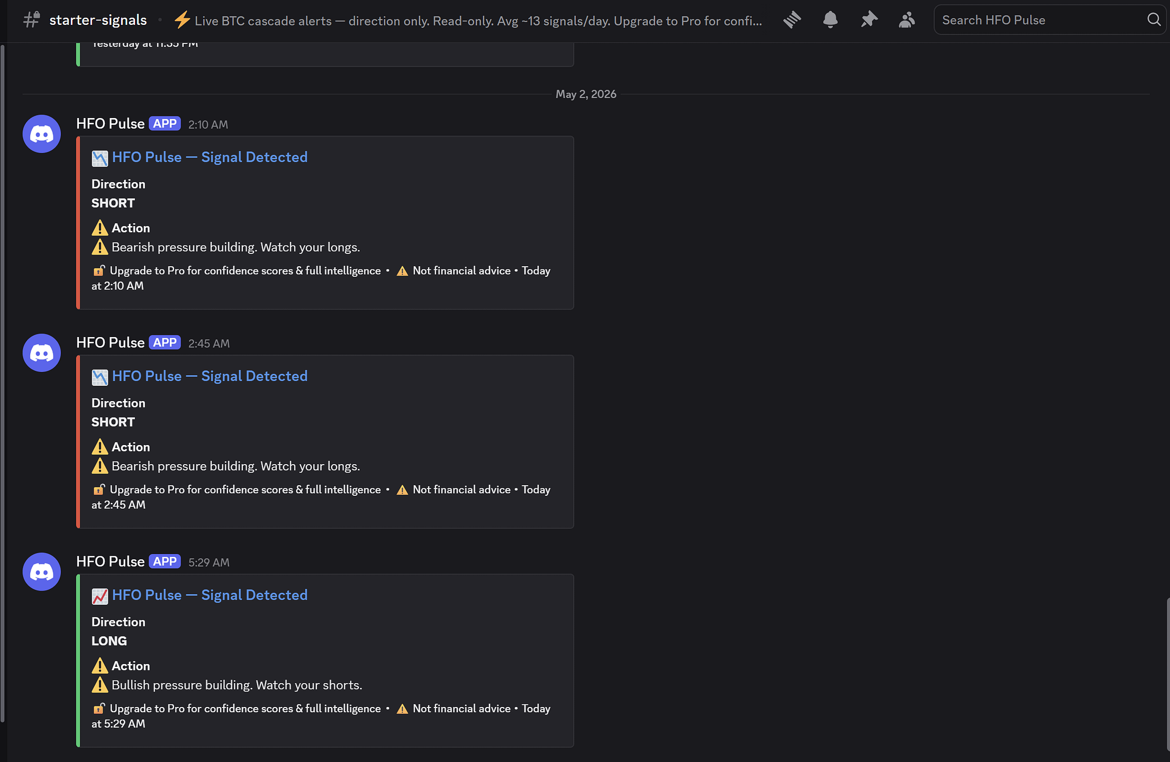
Task: Click Not financial advice warning icon, 5:29 AM embed
Action: point(402,709)
